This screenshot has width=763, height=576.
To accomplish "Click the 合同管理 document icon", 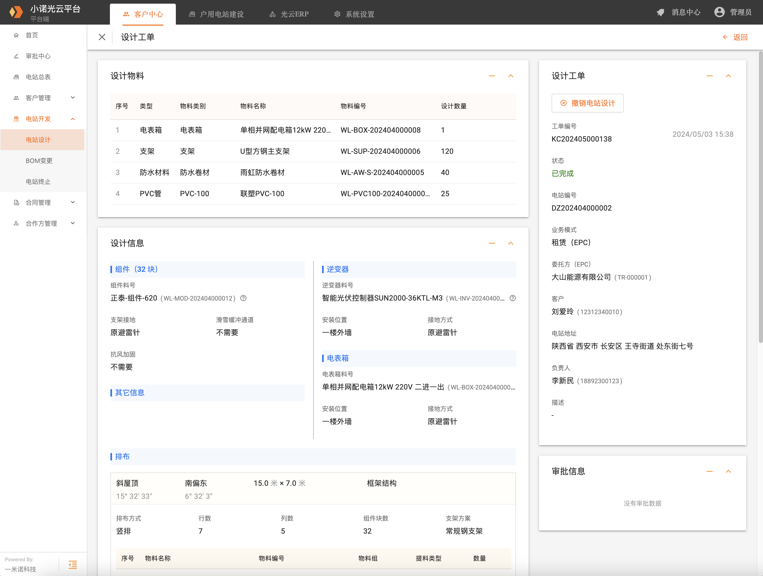I will pyautogui.click(x=16, y=202).
